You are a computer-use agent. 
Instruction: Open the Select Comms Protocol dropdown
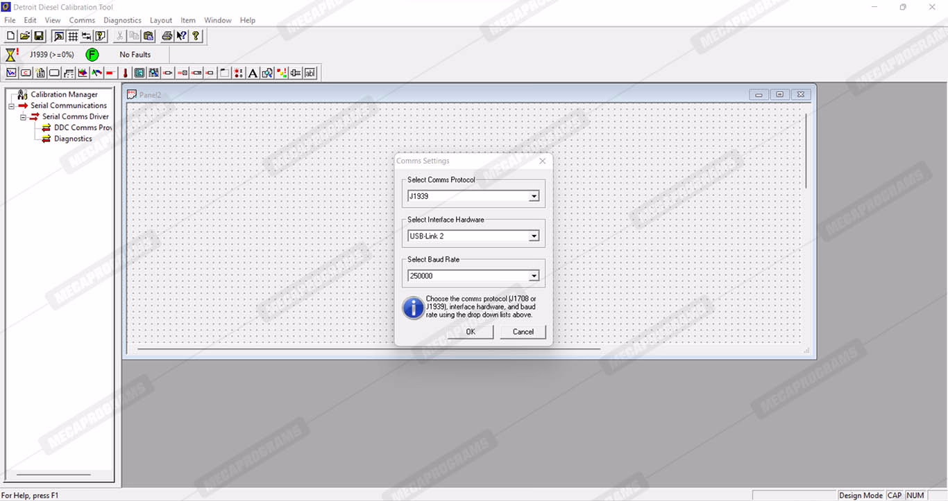pos(534,197)
